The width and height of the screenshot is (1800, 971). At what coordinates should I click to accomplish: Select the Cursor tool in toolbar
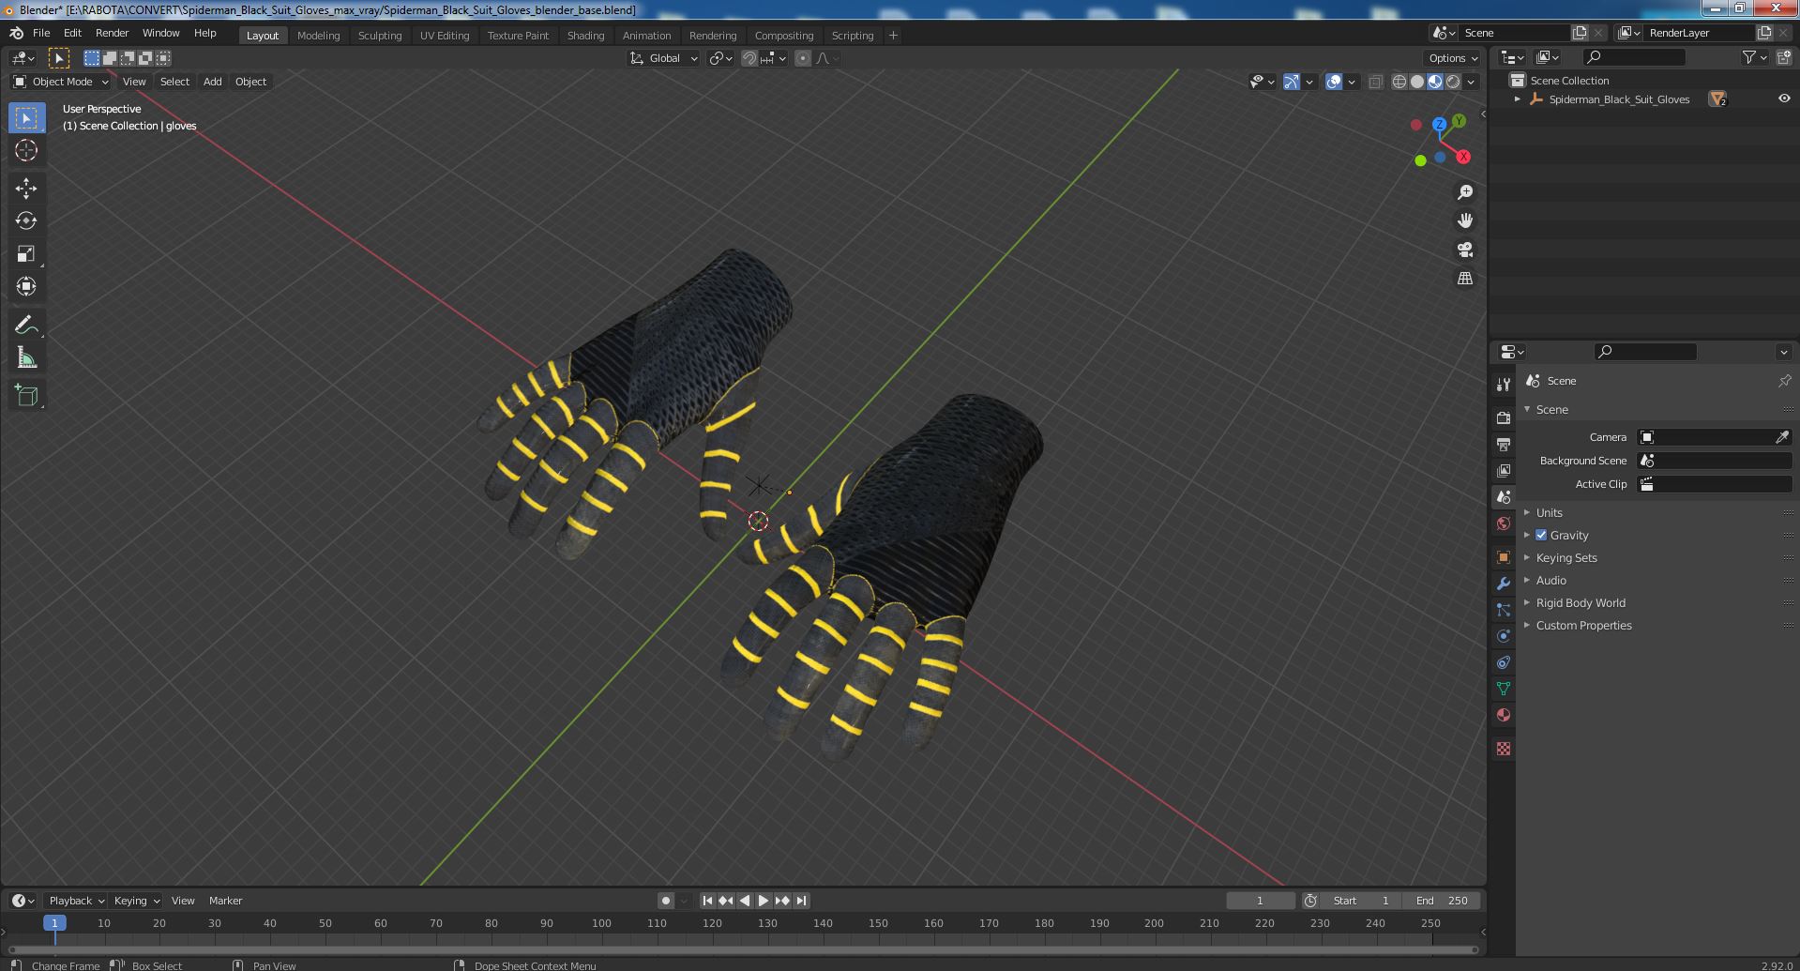26,151
